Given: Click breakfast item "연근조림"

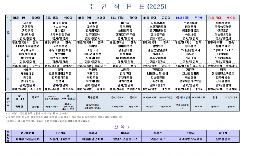Looking at the screenshot, I should tap(223, 31).
